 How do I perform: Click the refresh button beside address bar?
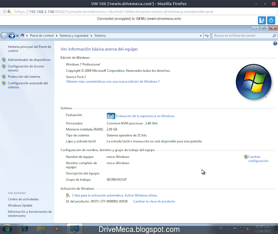coord(207,36)
